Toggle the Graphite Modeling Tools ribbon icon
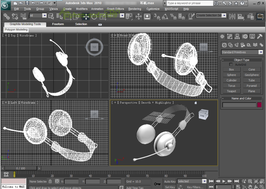The image size is (266, 189). tap(260, 16)
